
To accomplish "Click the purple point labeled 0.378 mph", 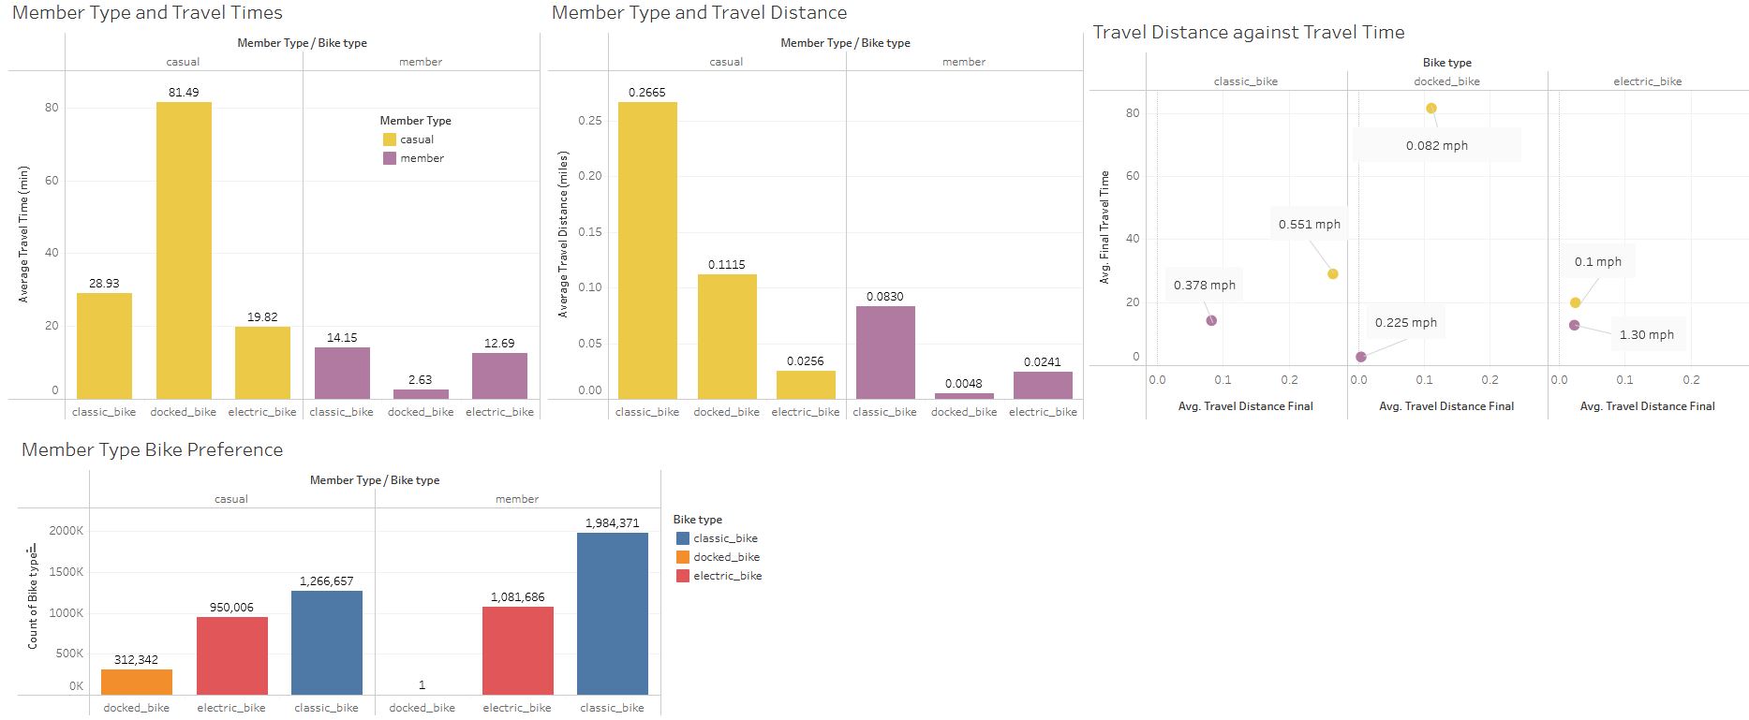I will click(1211, 320).
